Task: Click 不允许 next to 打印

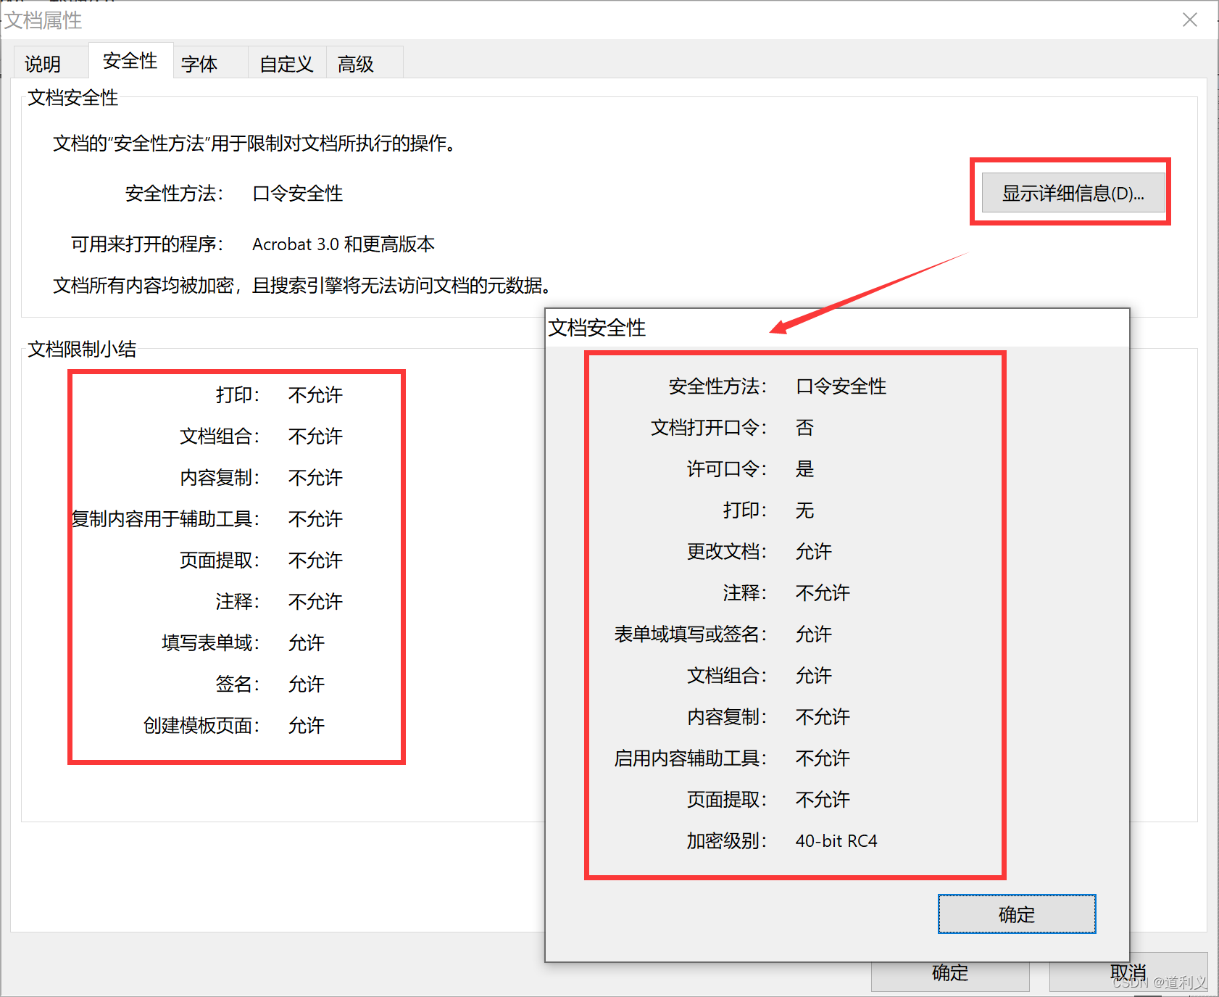Action: point(315,395)
